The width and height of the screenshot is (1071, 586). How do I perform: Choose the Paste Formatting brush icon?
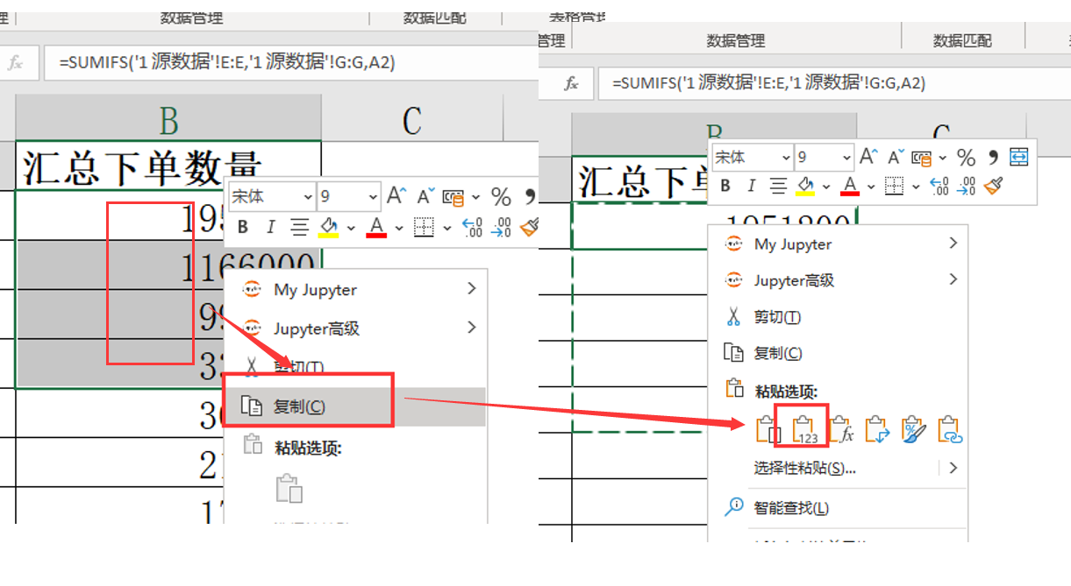pos(914,429)
